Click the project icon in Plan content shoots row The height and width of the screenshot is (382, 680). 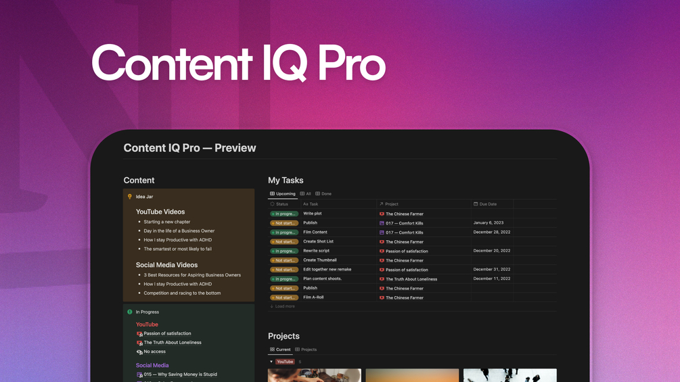click(x=382, y=279)
